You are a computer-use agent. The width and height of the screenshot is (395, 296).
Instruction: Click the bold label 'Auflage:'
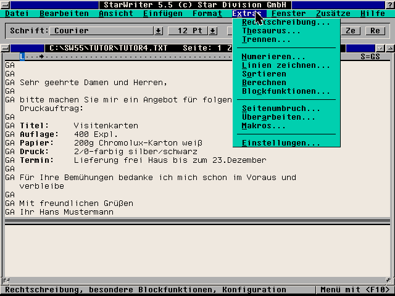39,134
